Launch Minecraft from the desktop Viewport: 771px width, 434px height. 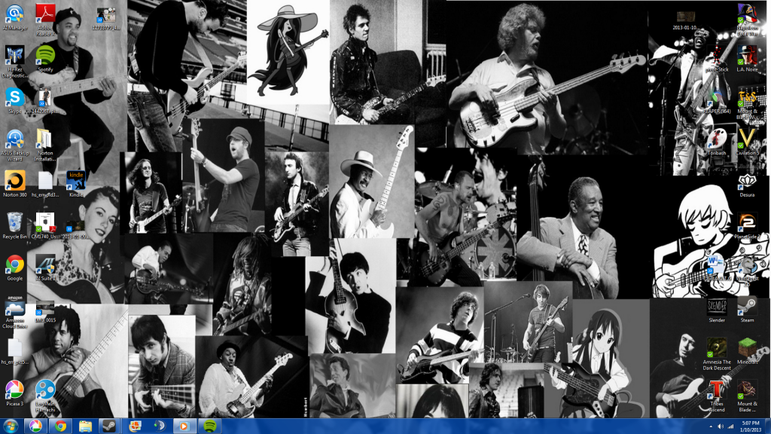tap(747, 351)
